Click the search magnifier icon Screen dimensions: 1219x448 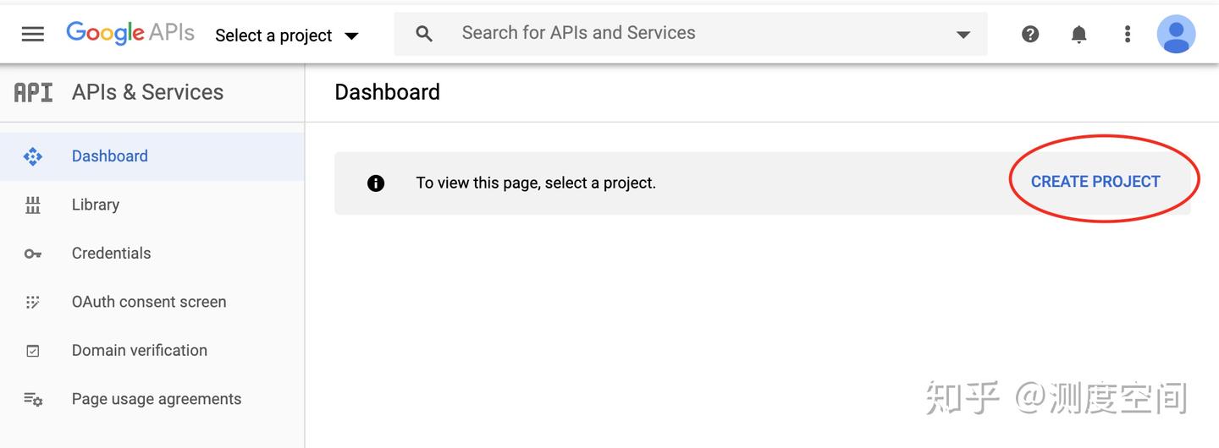click(x=424, y=34)
